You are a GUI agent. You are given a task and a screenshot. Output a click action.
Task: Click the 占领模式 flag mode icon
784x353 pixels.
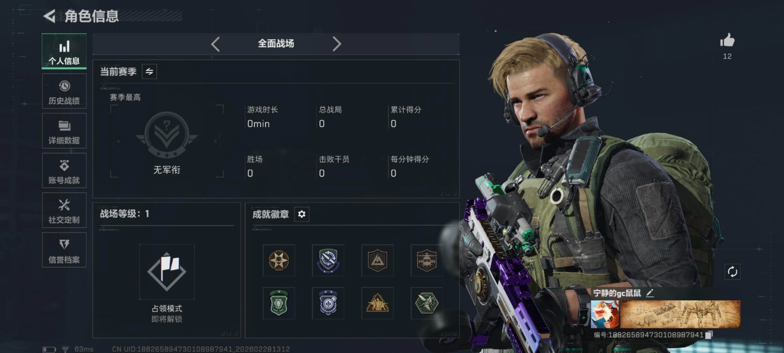(x=167, y=272)
